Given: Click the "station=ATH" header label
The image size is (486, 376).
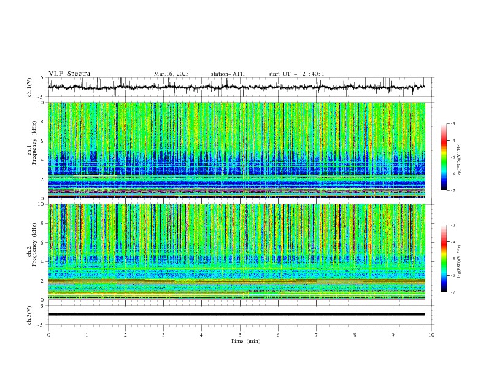Looking at the screenshot, I should pos(228,74).
